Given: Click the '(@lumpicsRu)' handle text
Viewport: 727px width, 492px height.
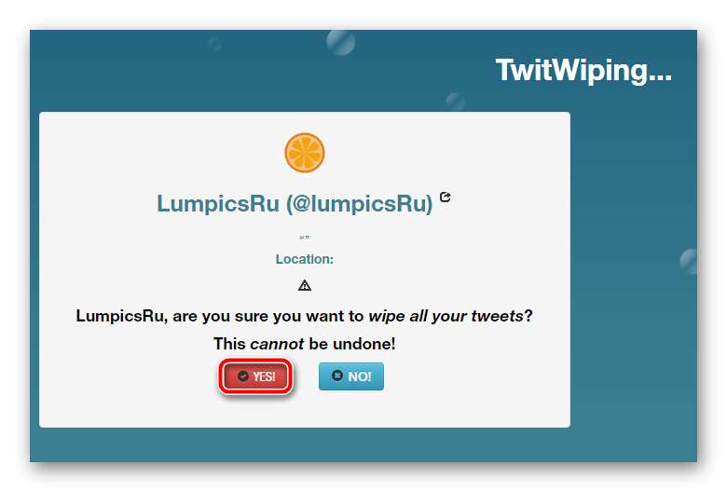Looking at the screenshot, I should (x=360, y=203).
